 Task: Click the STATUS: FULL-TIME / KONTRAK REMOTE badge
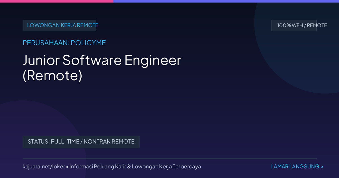coord(81,142)
